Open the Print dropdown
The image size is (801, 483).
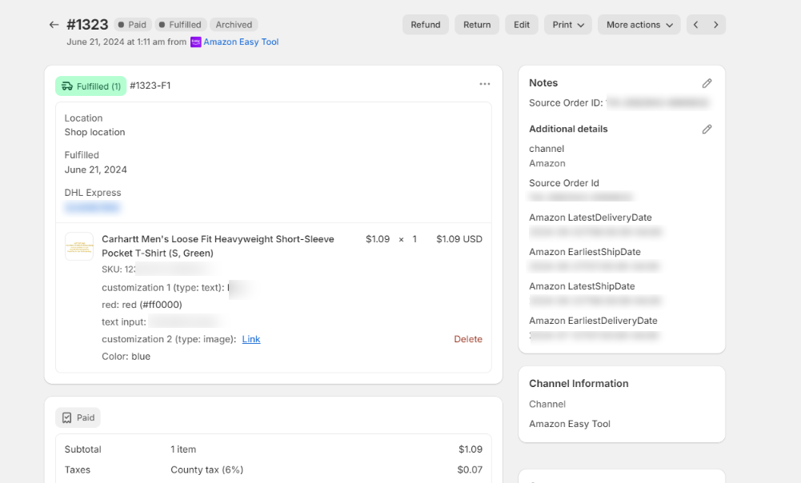567,24
